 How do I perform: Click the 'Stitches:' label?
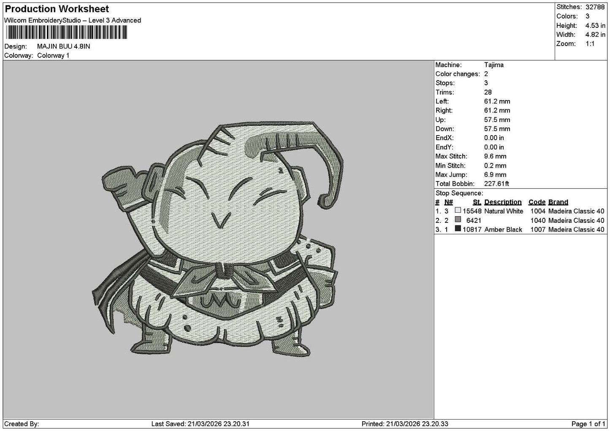click(569, 7)
